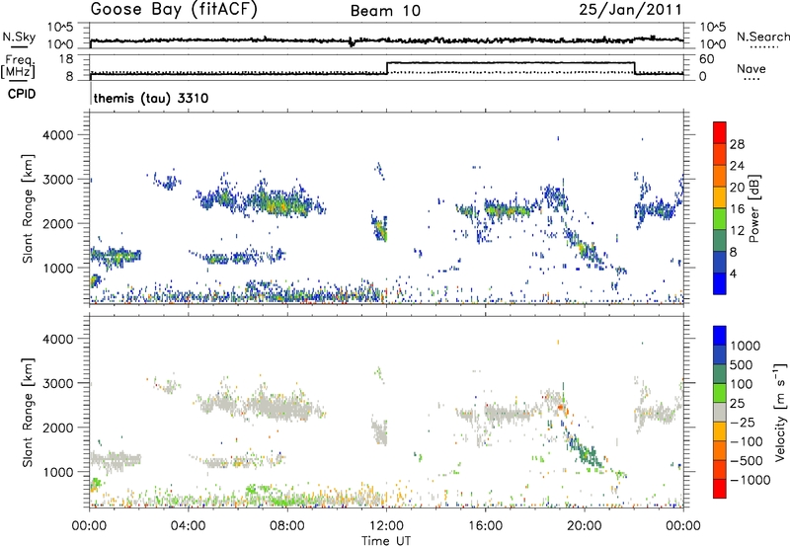Click the '16' label on Power color bar
The height and width of the screenshot is (547, 790).
(x=737, y=208)
